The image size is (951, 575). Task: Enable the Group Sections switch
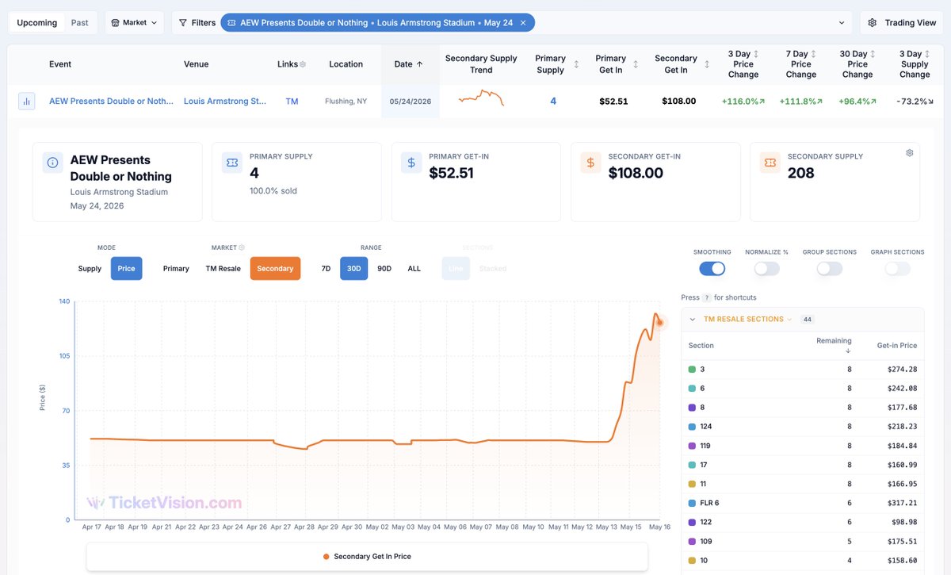point(829,269)
